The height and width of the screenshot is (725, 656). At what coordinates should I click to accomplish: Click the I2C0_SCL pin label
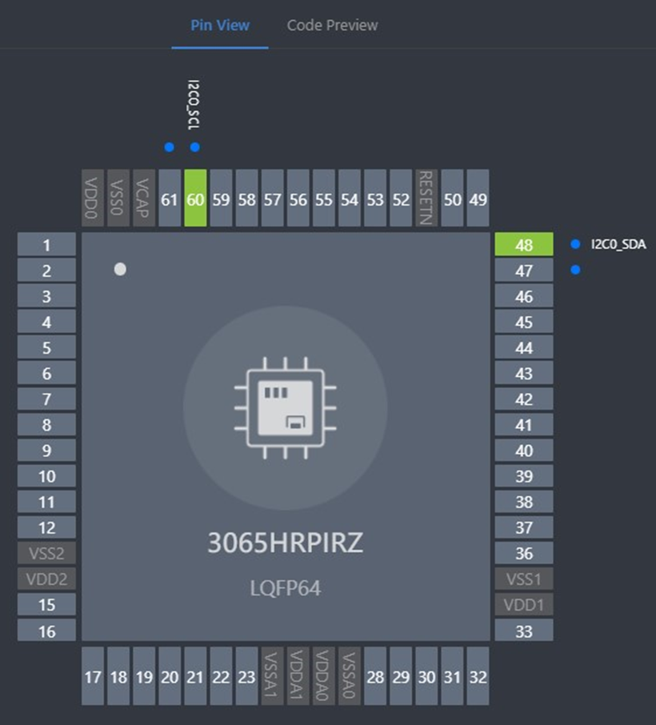(194, 104)
